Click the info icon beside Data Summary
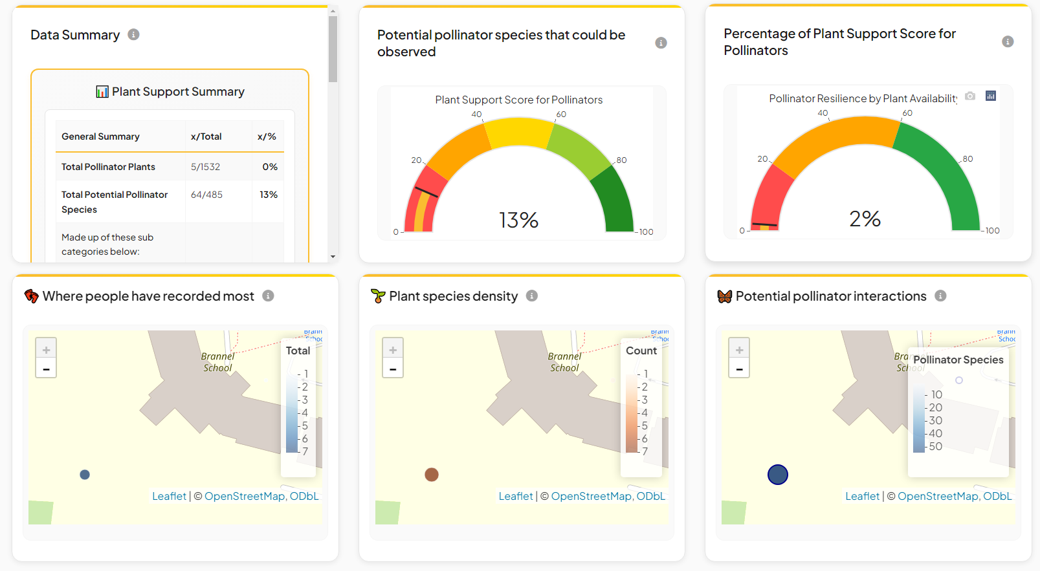This screenshot has height=571, width=1040. (133, 34)
